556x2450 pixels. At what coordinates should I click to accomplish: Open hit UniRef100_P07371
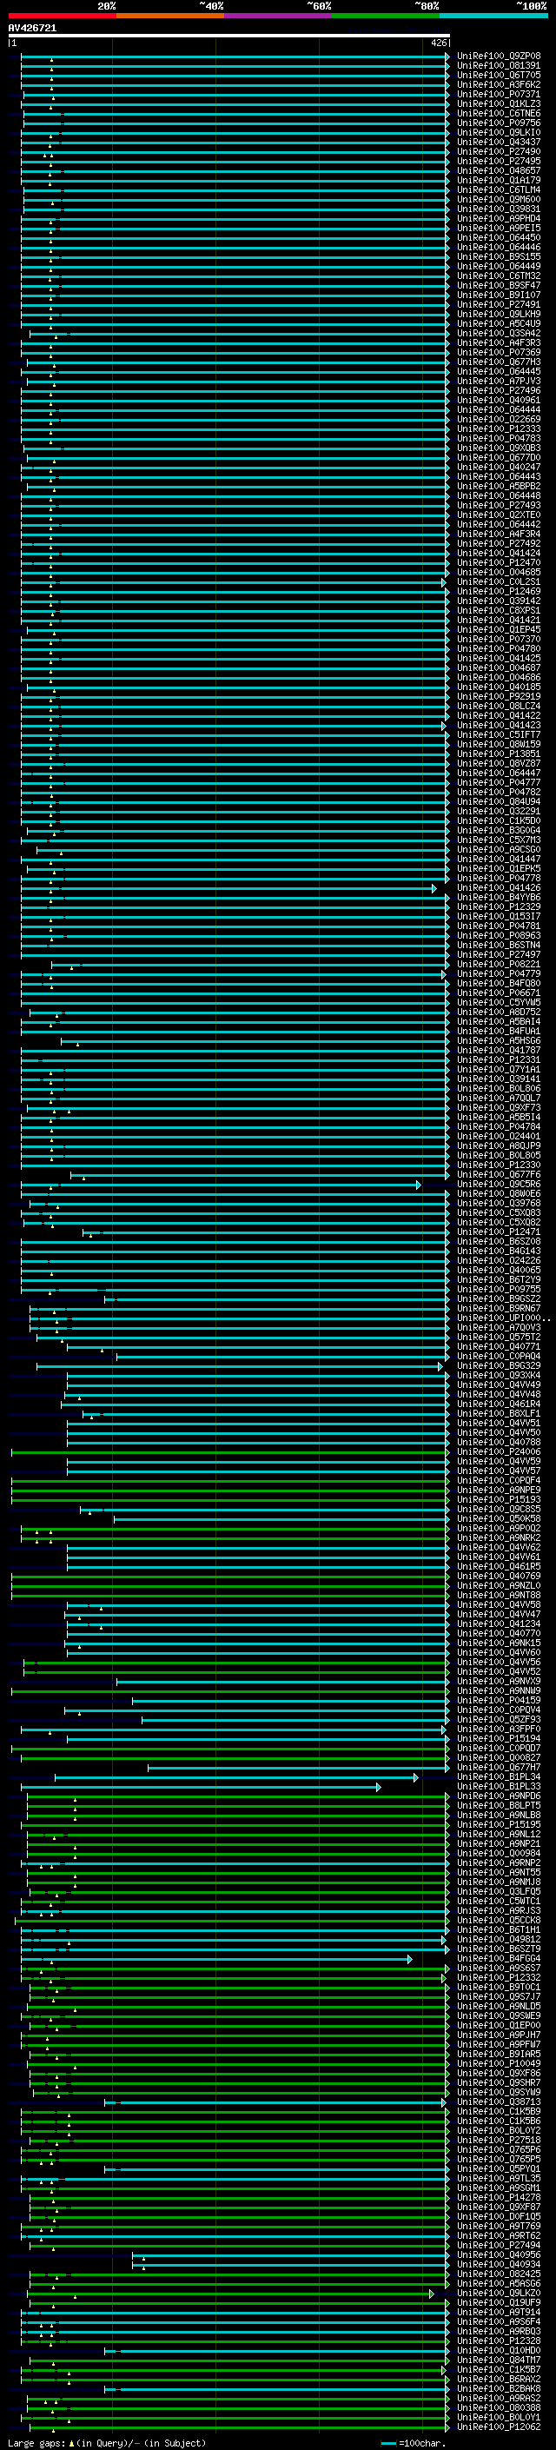click(x=498, y=94)
